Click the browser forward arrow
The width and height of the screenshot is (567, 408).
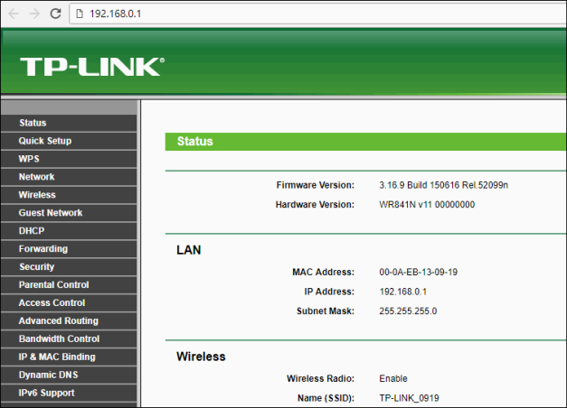34,14
